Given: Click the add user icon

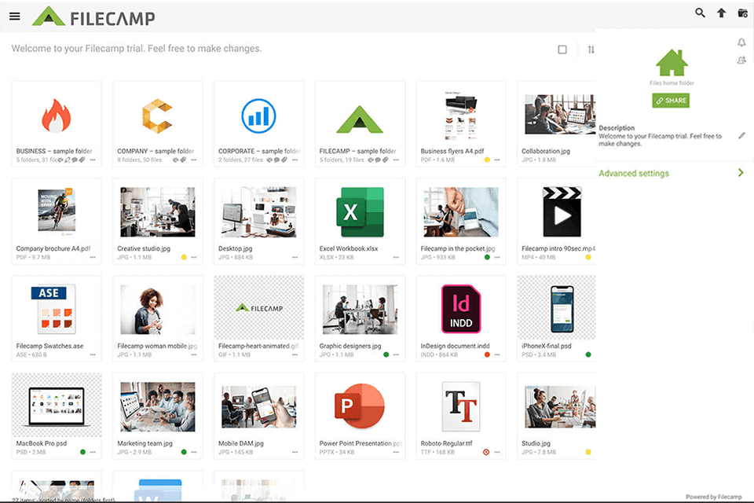Looking at the screenshot, I should (741, 61).
